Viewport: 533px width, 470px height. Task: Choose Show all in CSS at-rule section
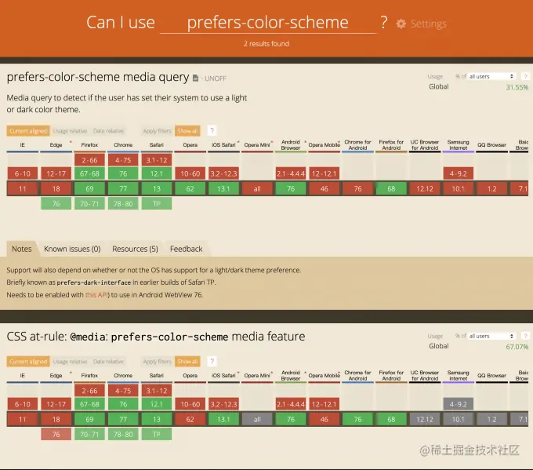coord(187,362)
